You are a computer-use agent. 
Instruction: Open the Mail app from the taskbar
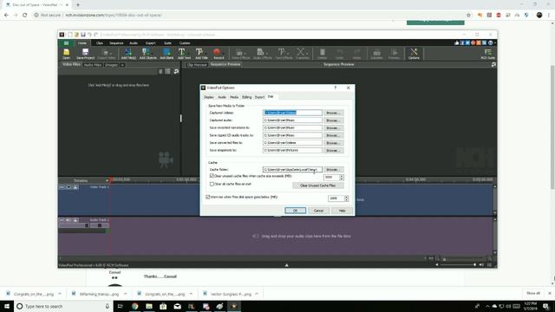click(x=177, y=306)
